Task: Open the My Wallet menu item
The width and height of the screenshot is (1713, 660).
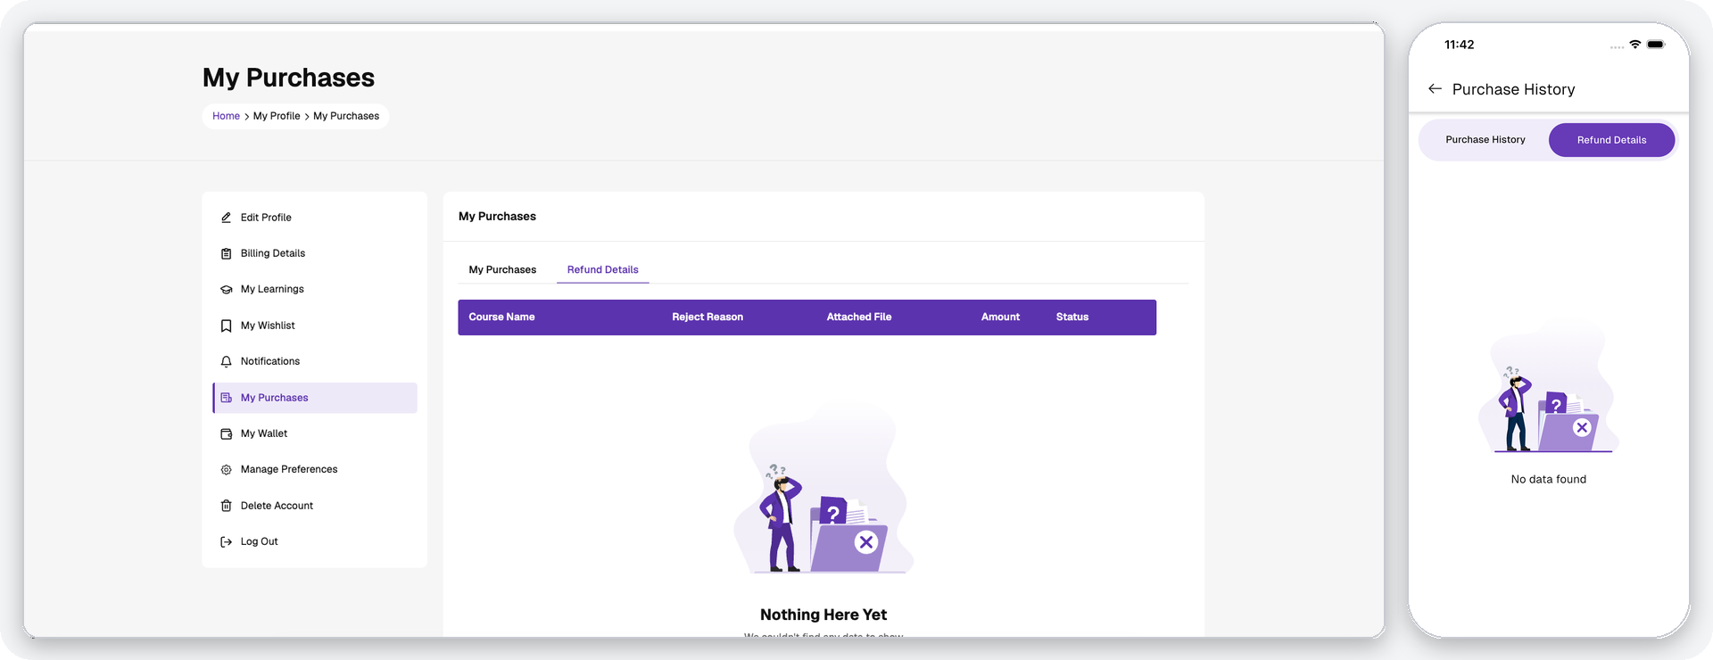Action: tap(315, 433)
